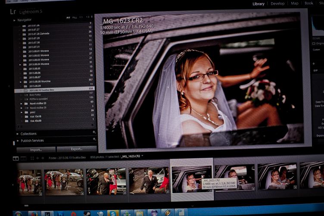
Task: Select thumbnail of motorcyclist and man
Action: pos(106,182)
